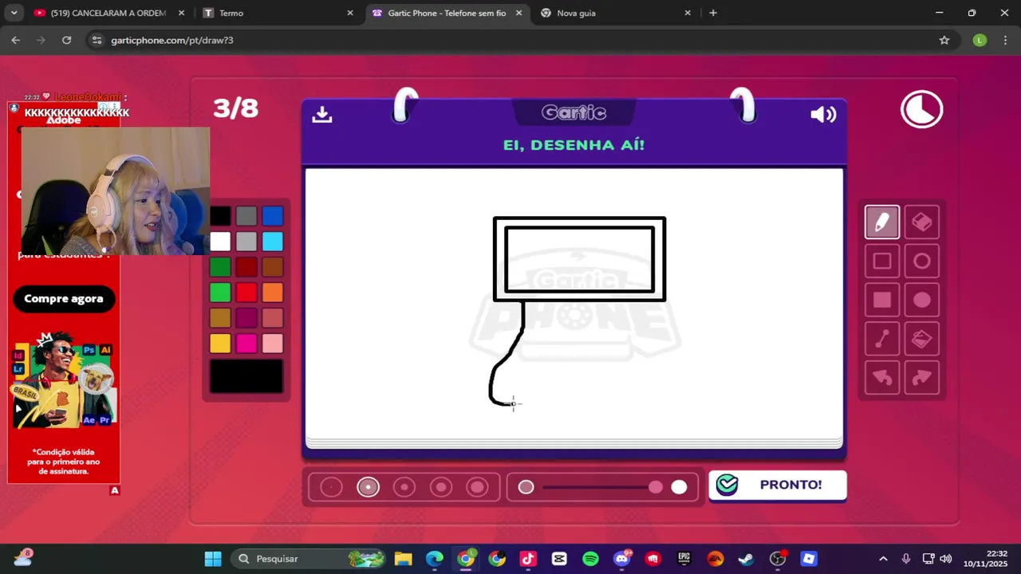
Task: Choose the medium brush size
Action: coord(404,487)
